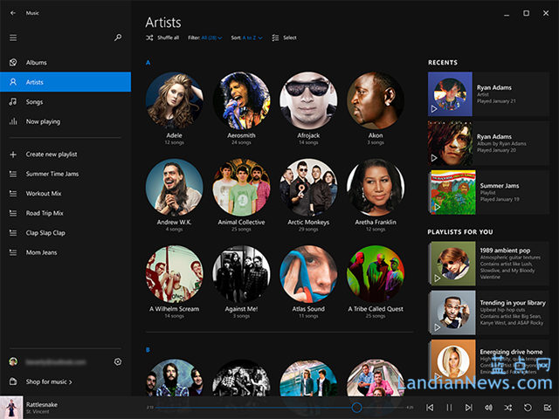This screenshot has height=419, width=559.
Task: Open the volume control
Action: click(x=488, y=408)
